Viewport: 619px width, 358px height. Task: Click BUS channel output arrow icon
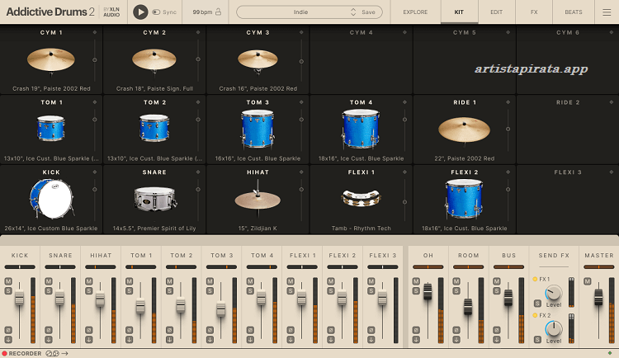point(497,340)
